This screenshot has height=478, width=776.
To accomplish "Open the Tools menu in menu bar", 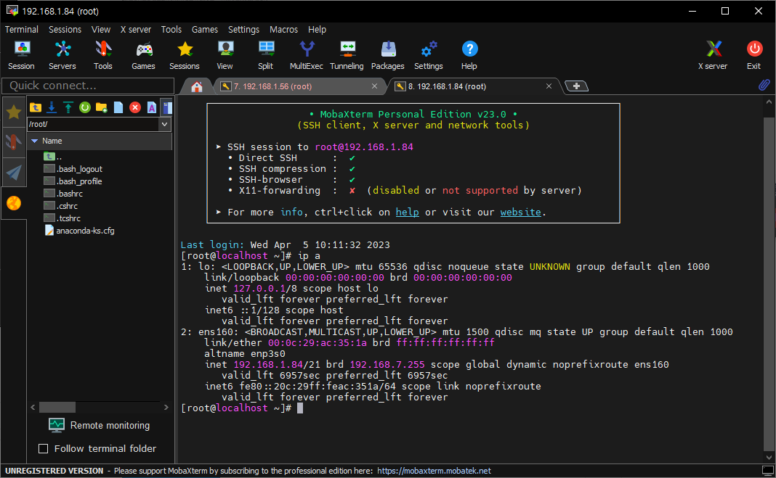I will 171,30.
